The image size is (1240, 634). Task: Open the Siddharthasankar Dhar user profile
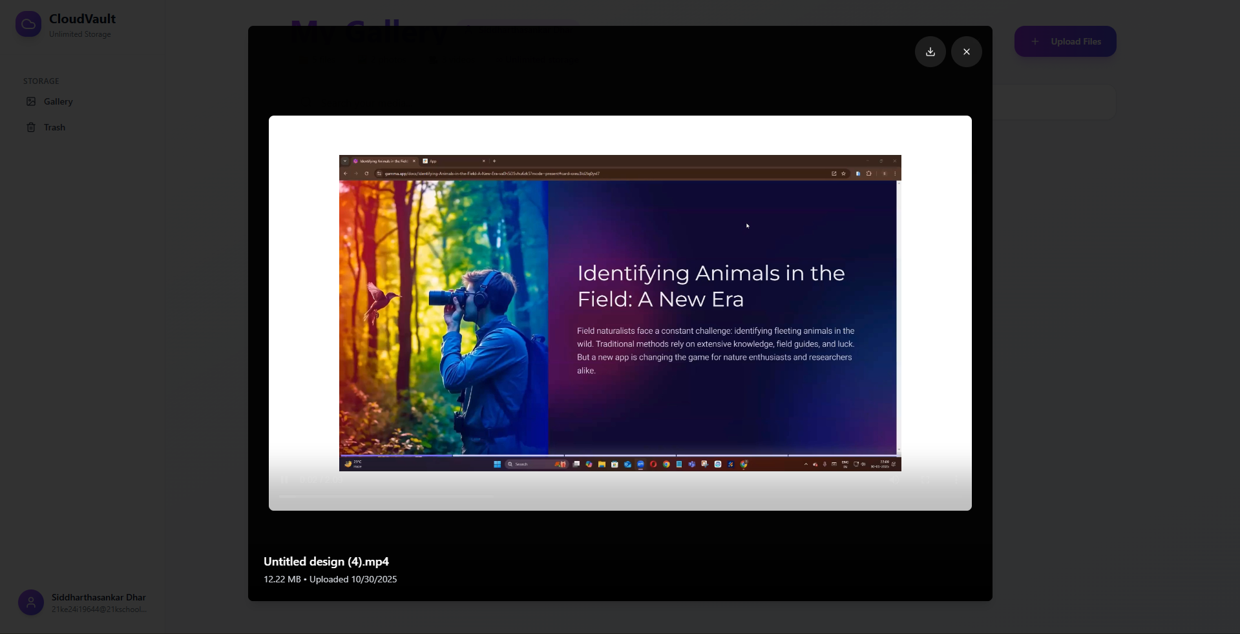[83, 602]
